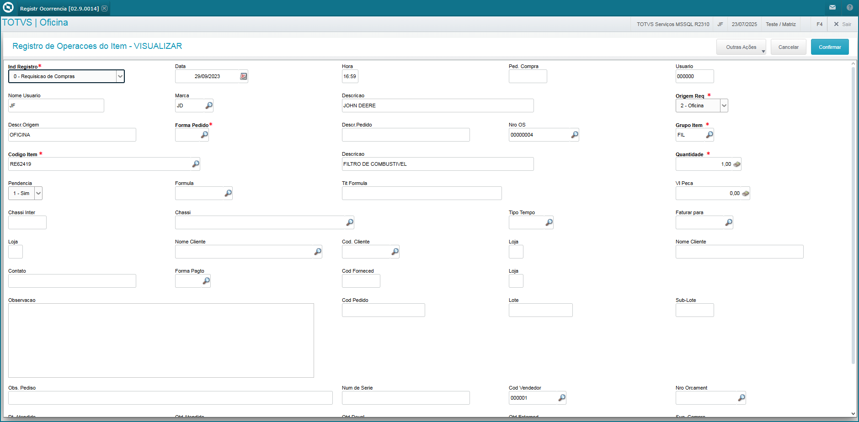Open Tipo Tempo lookup magnifier
Image resolution: width=859 pixels, height=422 pixels.
coord(549,222)
